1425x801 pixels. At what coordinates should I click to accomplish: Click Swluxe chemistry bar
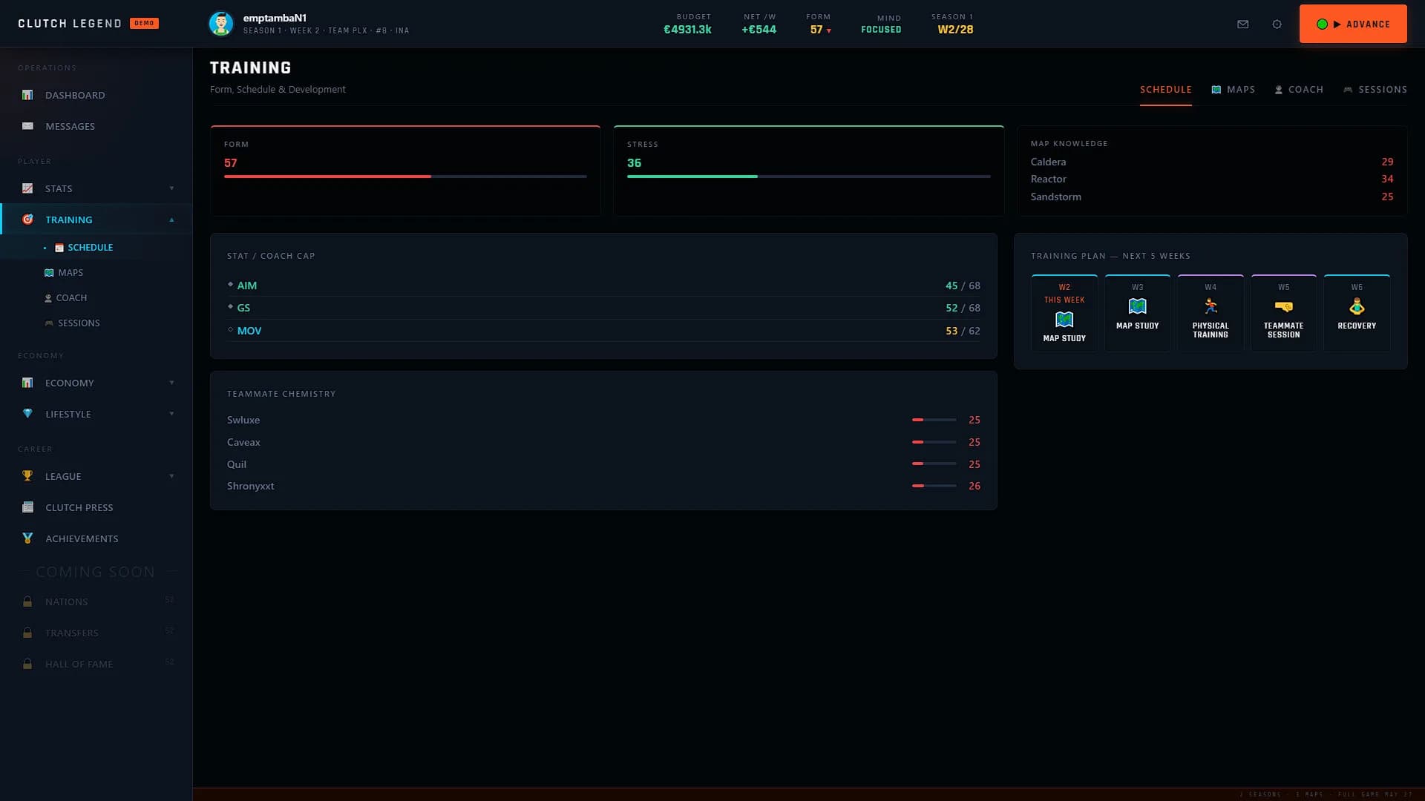pyautogui.click(x=934, y=420)
